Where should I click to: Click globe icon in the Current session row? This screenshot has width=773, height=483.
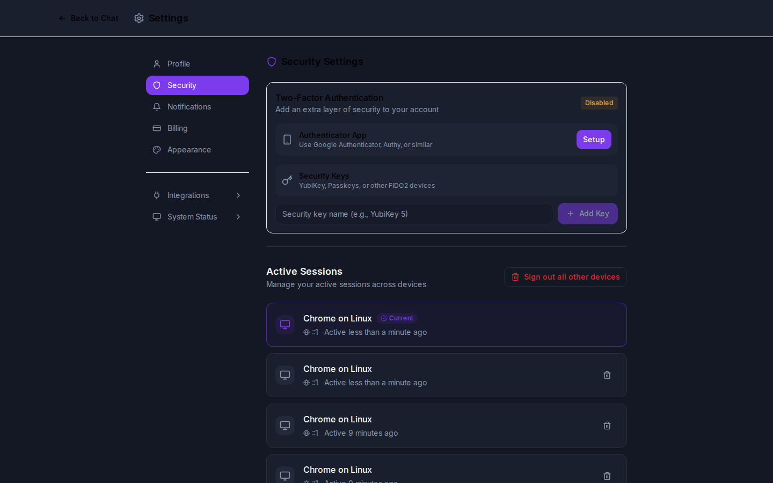pos(307,332)
